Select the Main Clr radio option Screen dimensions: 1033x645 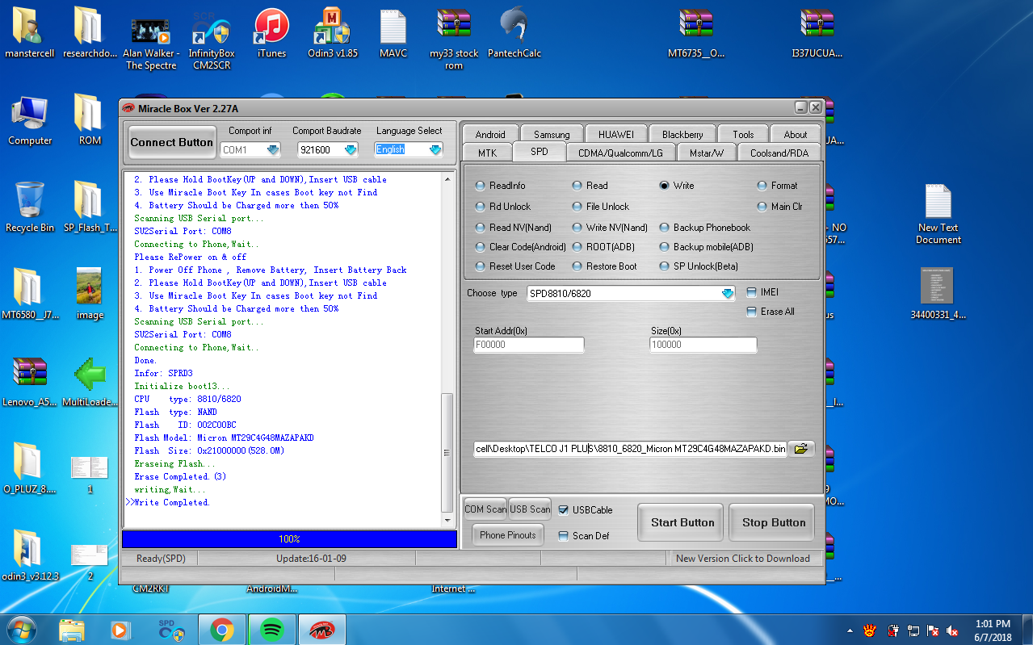tap(779, 207)
